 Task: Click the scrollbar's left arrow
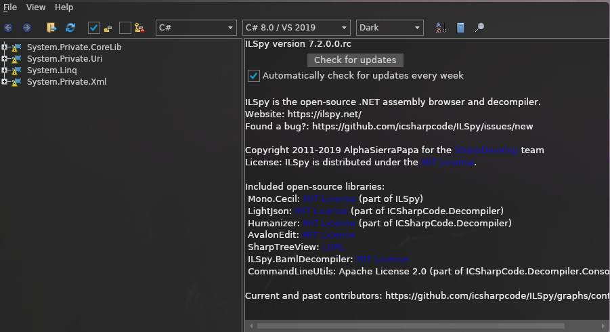[x=251, y=326]
